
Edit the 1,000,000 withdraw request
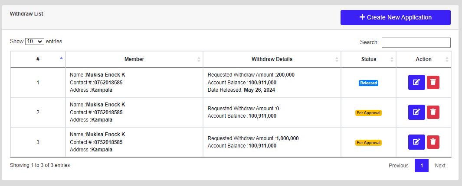[x=416, y=142]
